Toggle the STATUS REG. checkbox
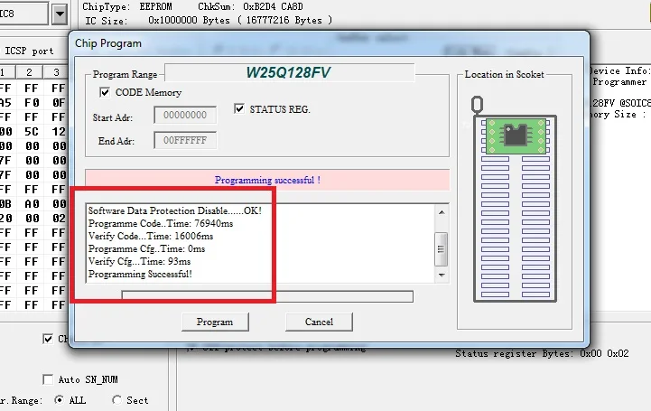Viewport: 651px width, 411px height. (x=239, y=108)
